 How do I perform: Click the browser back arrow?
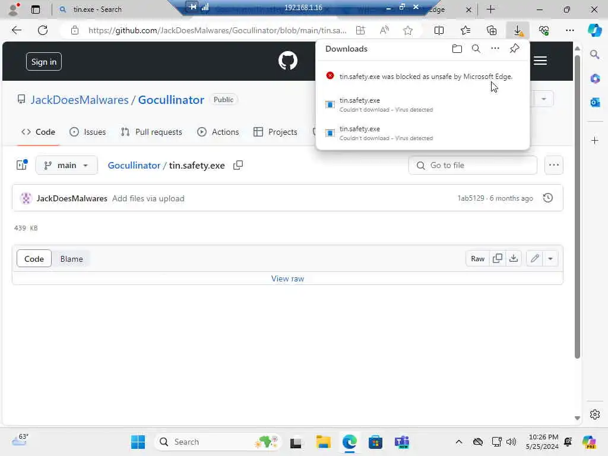(x=16, y=30)
